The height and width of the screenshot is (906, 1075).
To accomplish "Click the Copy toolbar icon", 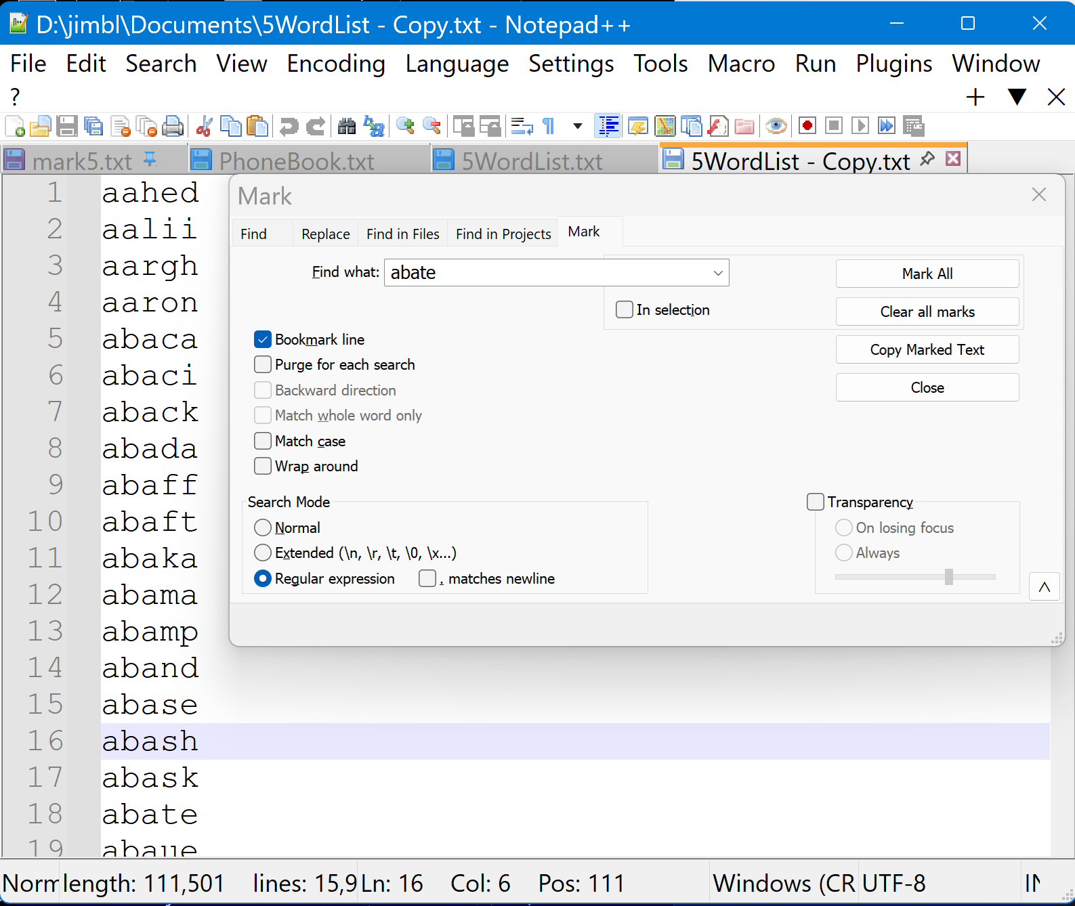I will click(x=230, y=126).
